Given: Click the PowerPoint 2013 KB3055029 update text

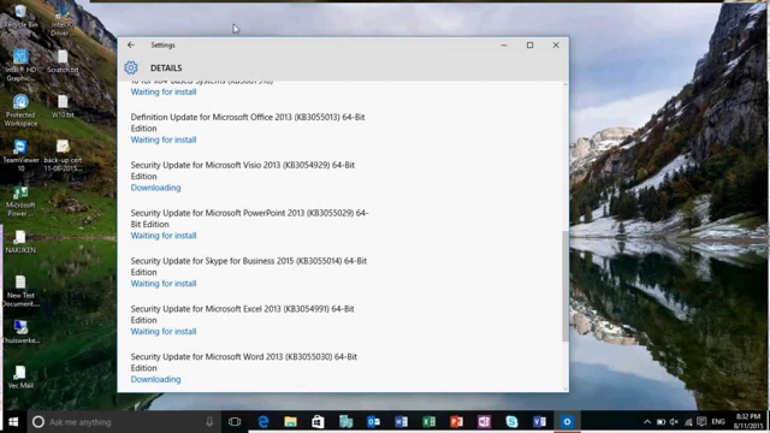Looking at the screenshot, I should click(x=250, y=218).
